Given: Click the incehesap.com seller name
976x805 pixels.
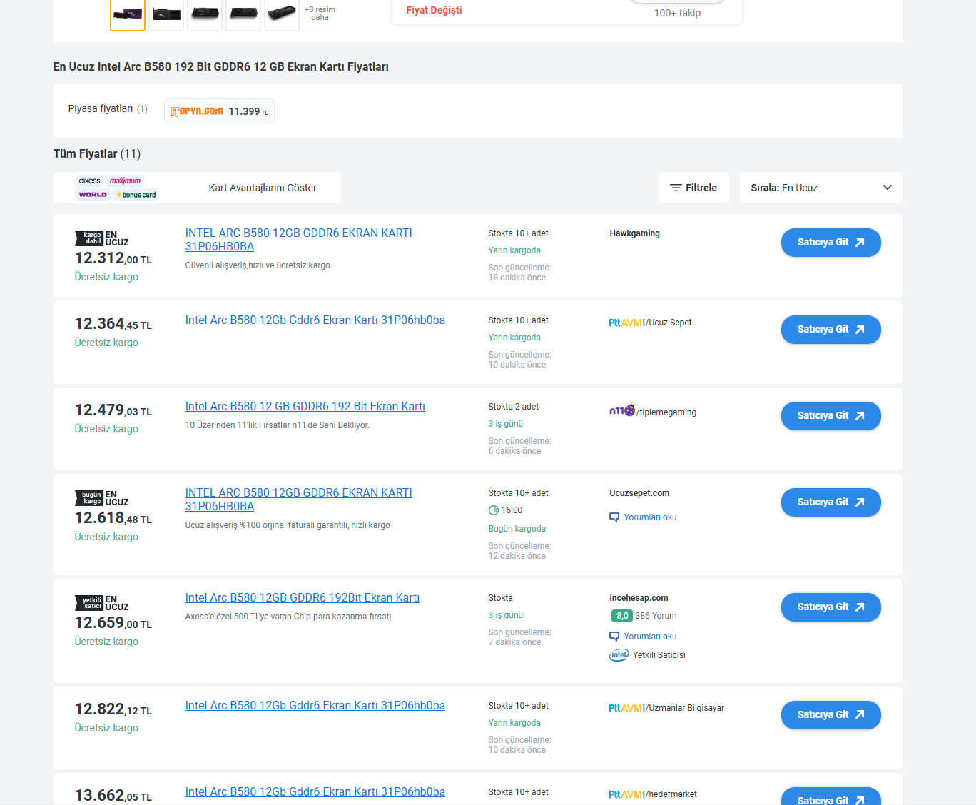Looking at the screenshot, I should [x=639, y=598].
